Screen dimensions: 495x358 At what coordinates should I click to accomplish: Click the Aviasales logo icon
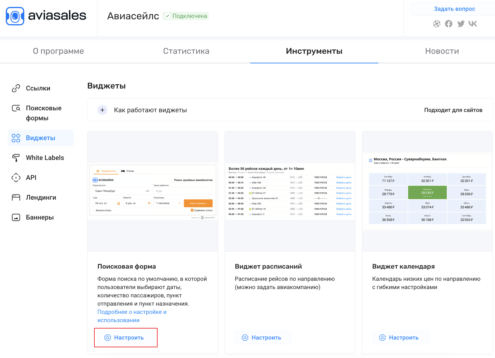pyautogui.click(x=15, y=16)
